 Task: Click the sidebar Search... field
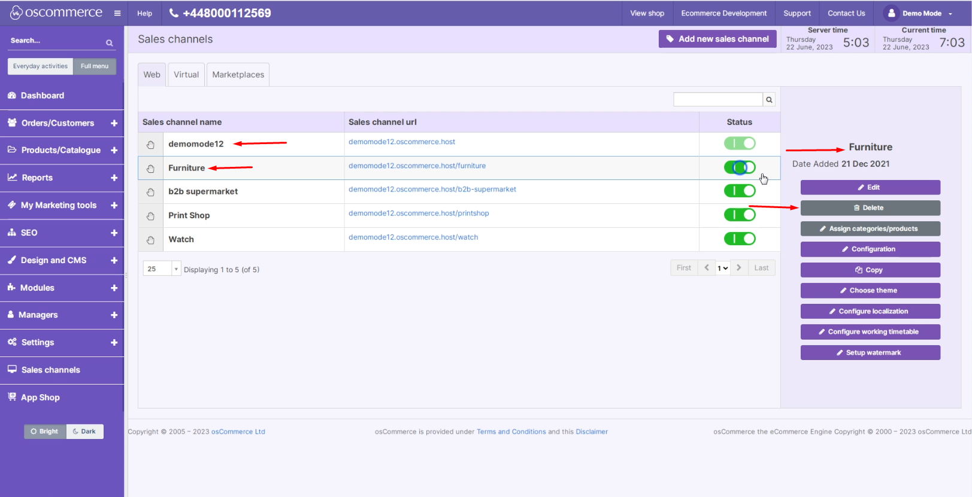point(55,41)
